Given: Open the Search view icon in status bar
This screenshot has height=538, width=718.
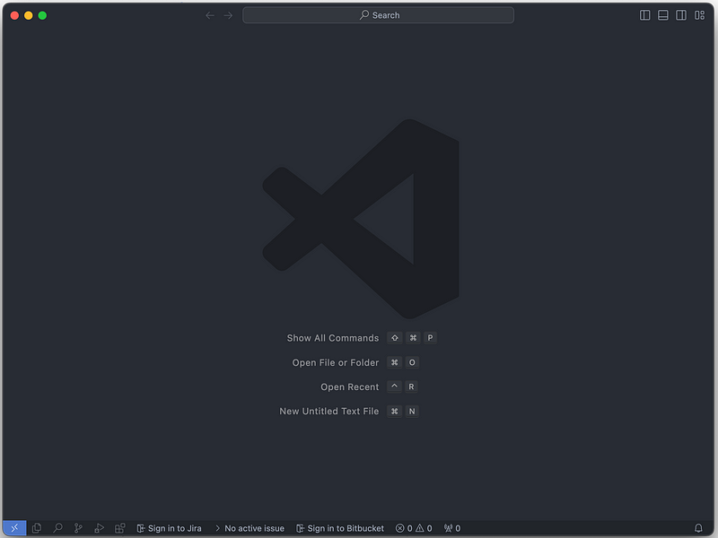Looking at the screenshot, I should click(57, 528).
